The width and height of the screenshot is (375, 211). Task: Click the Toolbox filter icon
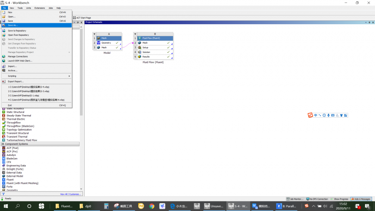[x=3, y=194]
